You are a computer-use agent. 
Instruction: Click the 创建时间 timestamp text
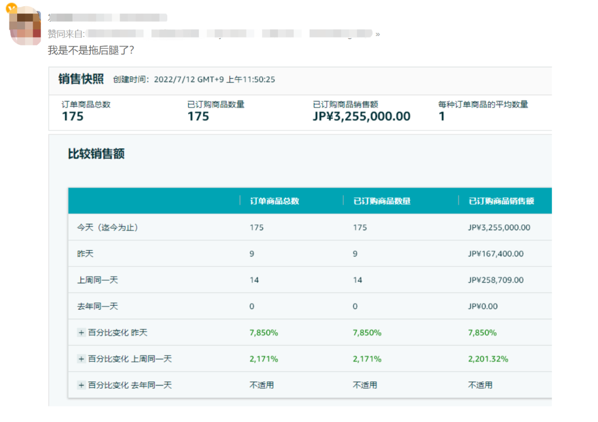coord(194,80)
